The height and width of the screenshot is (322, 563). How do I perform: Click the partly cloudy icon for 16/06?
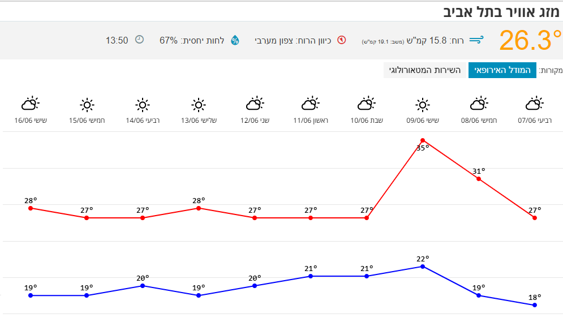coord(31,104)
